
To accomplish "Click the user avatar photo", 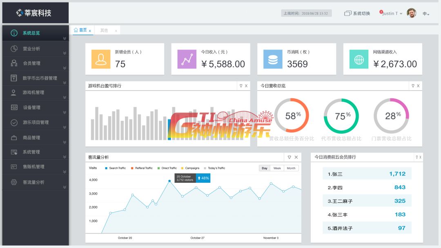I will [412, 13].
